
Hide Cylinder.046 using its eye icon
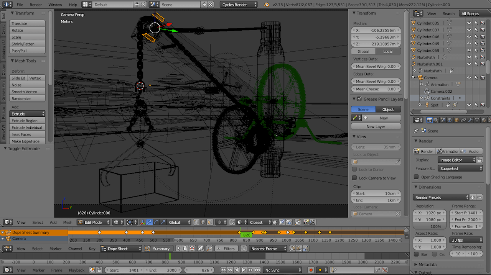point(469,37)
